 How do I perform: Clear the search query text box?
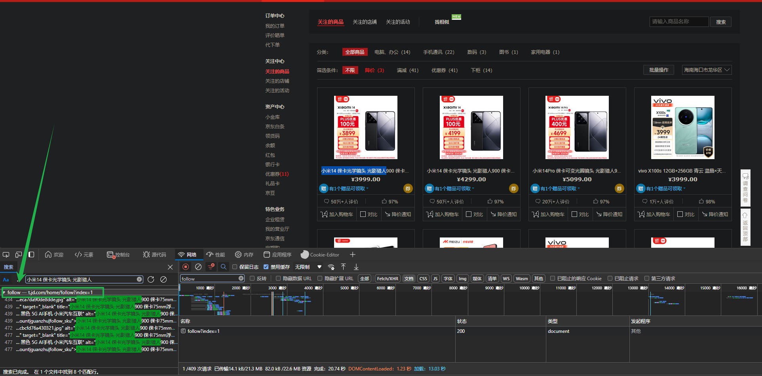pyautogui.click(x=139, y=279)
